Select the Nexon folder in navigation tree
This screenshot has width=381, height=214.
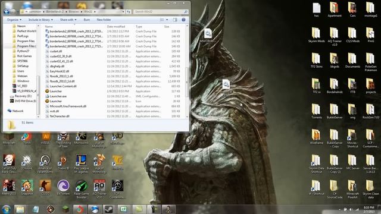point(21,26)
